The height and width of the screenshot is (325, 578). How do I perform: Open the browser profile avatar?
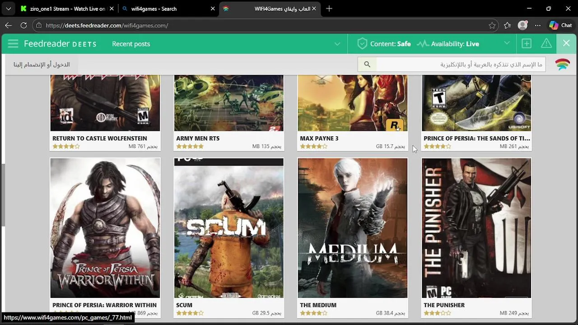point(523,25)
